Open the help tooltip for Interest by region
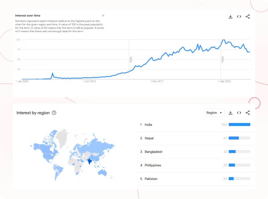This screenshot has width=268, height=199. 54,113
